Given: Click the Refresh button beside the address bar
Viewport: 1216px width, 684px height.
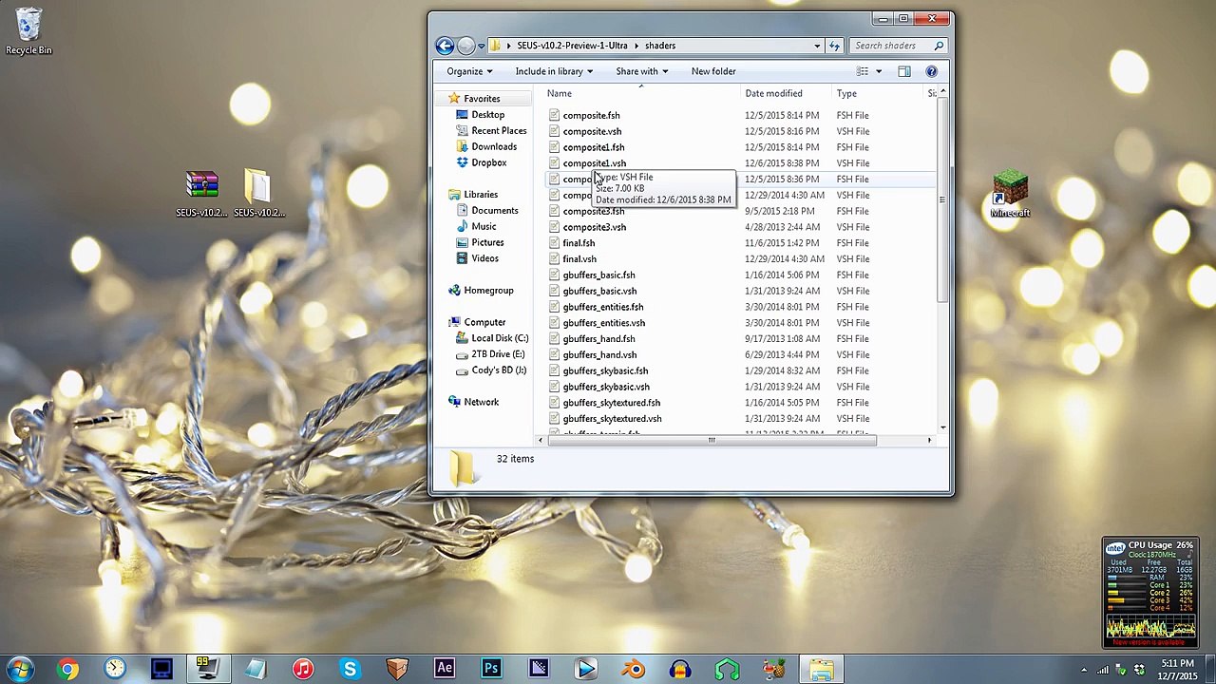Looking at the screenshot, I should coord(834,46).
